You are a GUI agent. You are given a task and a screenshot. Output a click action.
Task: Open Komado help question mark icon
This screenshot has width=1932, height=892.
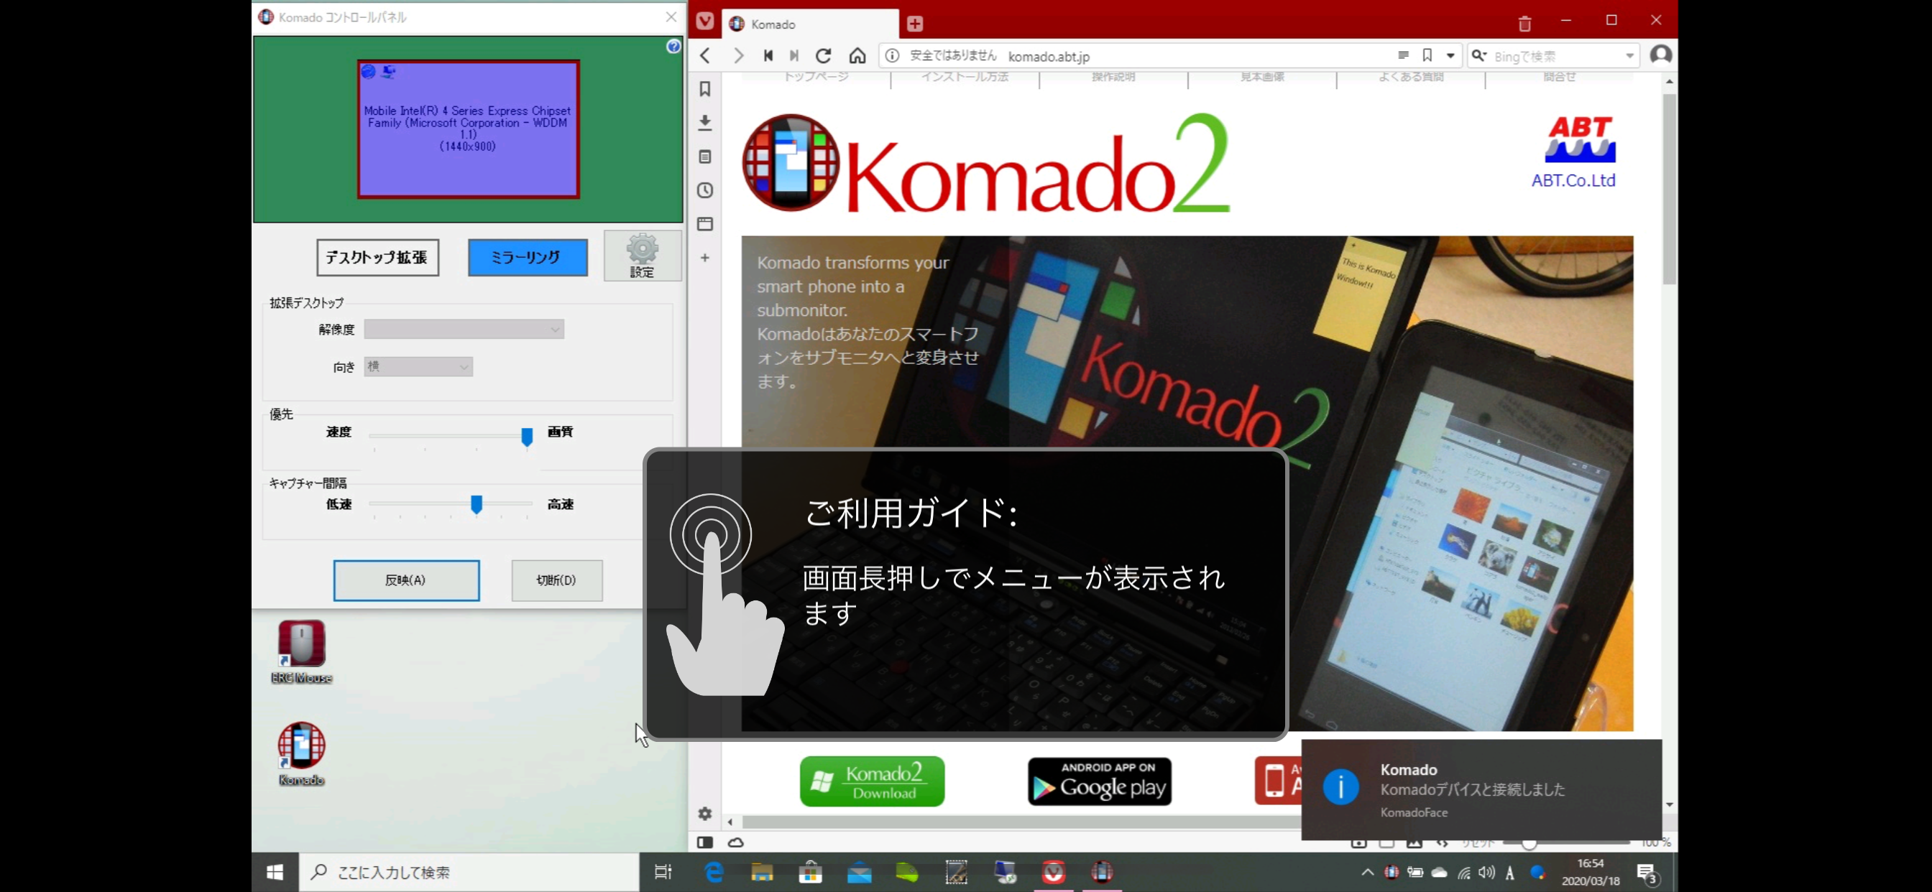(673, 47)
